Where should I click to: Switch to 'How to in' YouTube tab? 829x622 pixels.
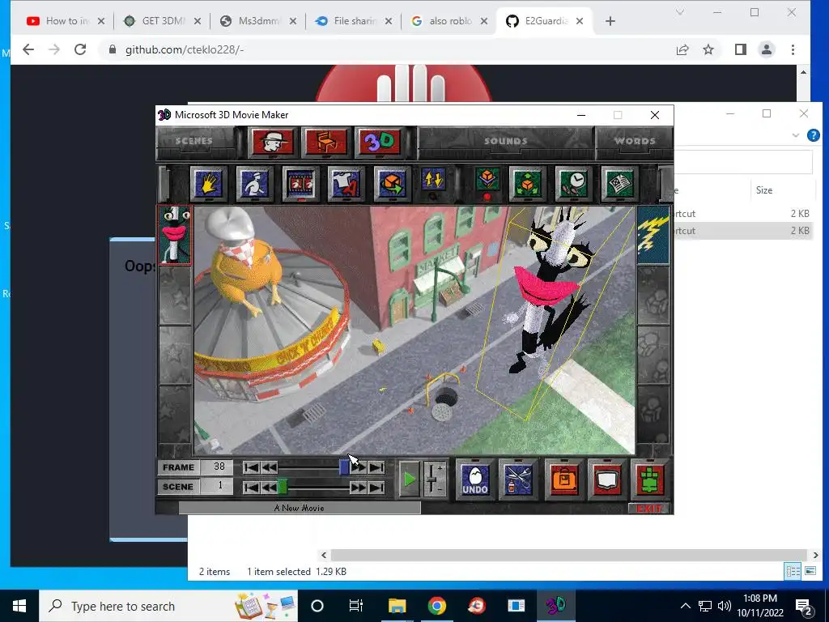coord(66,21)
